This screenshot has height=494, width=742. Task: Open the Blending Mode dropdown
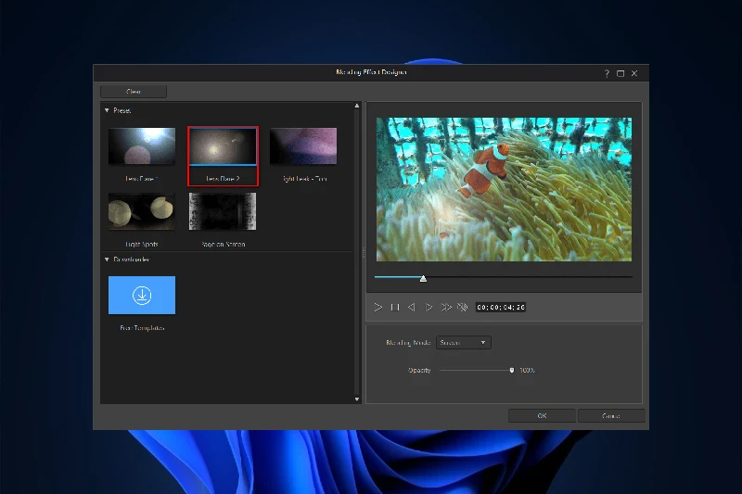(463, 342)
